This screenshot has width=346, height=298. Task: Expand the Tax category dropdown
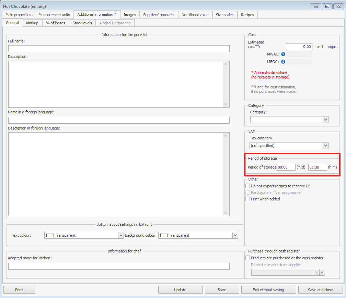pyautogui.click(x=325, y=146)
